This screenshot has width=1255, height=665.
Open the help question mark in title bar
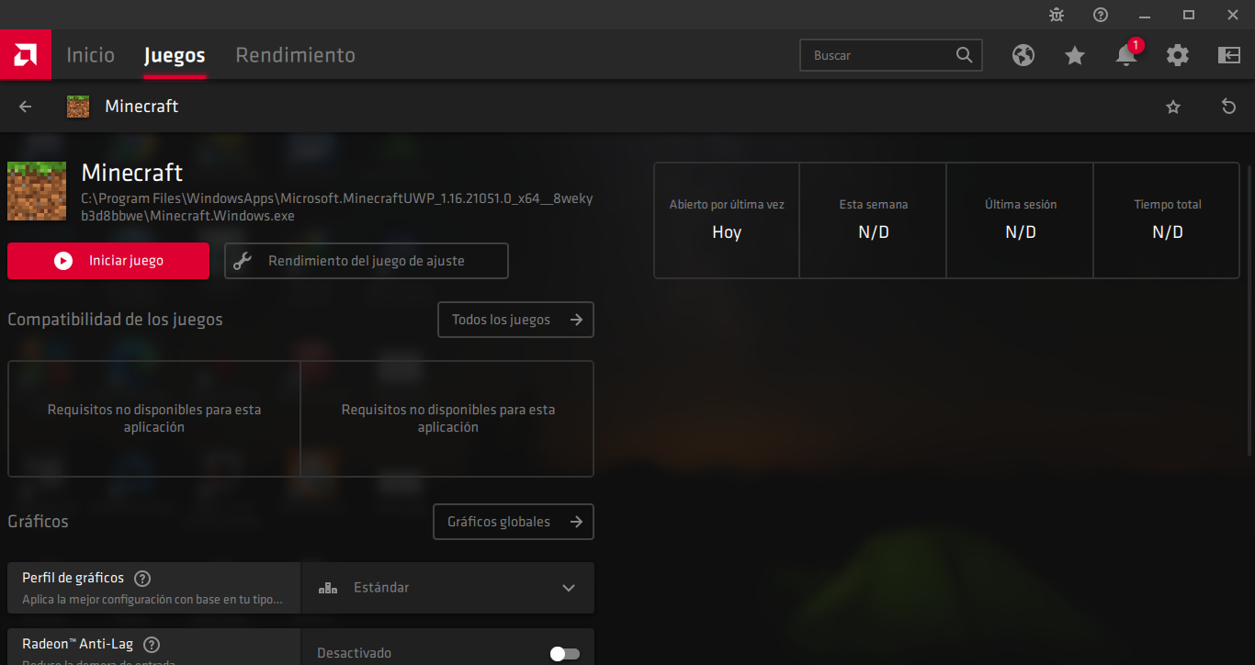[x=1101, y=15]
